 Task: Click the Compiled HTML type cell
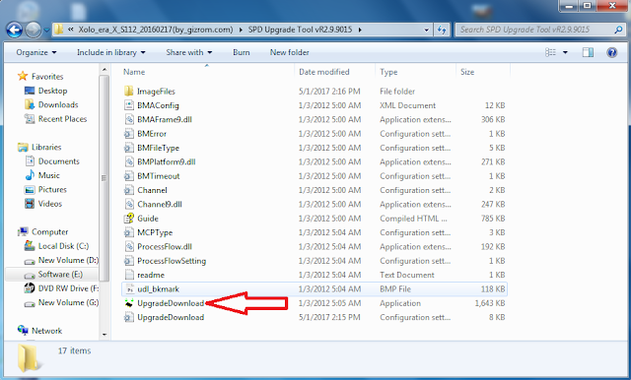coord(413,219)
